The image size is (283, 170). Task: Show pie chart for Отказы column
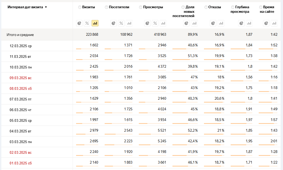[213, 23]
